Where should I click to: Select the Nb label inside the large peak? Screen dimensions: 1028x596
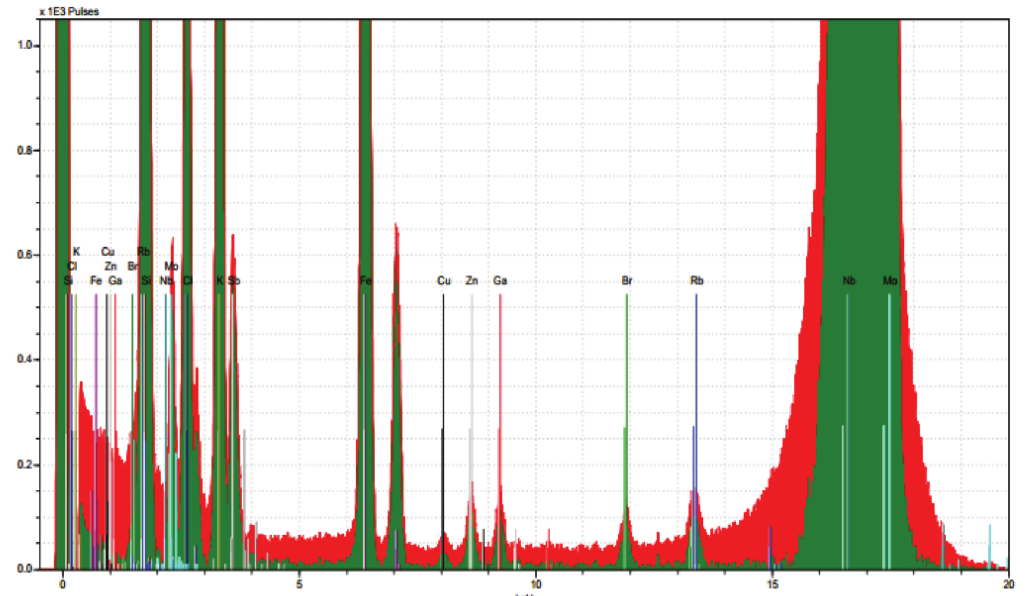coord(850,281)
